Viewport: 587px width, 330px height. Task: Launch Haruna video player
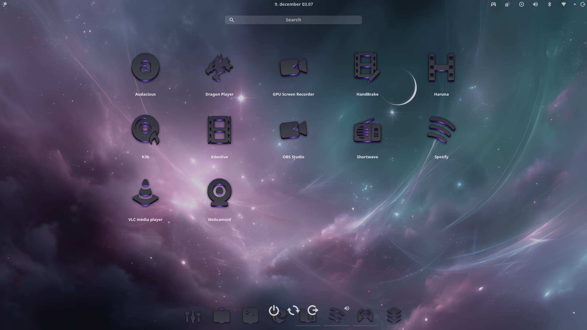(441, 68)
